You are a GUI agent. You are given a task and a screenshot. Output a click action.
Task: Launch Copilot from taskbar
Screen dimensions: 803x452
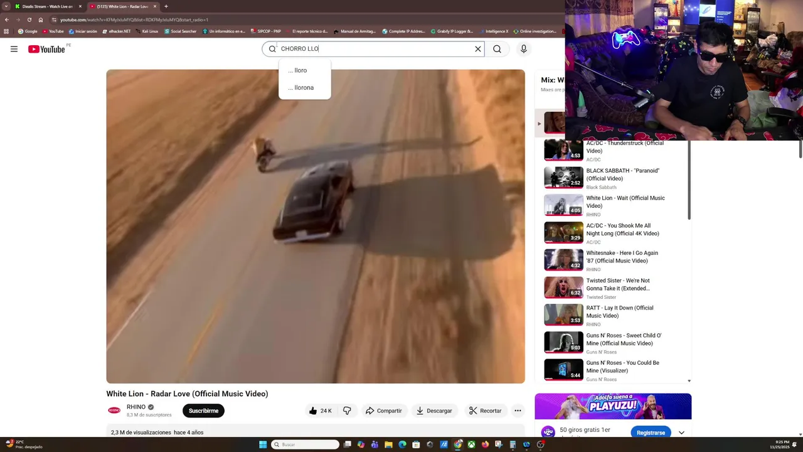click(361, 444)
